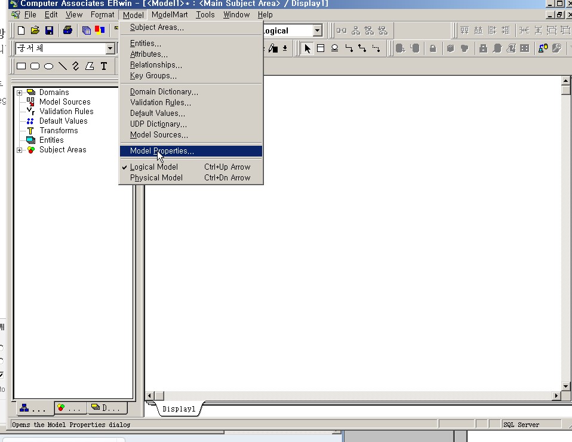Screen dimensions: 572x442
Task: Select Validation Rules in the tree
Action: click(66, 111)
